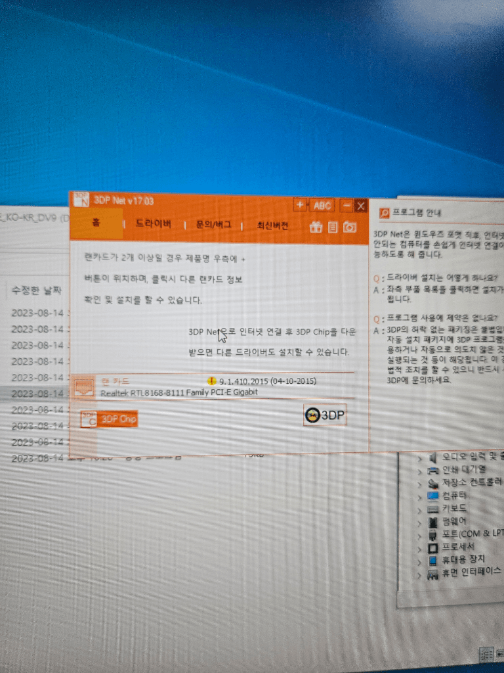Select the 홈 tab
This screenshot has height=673, width=504.
pyautogui.click(x=97, y=223)
